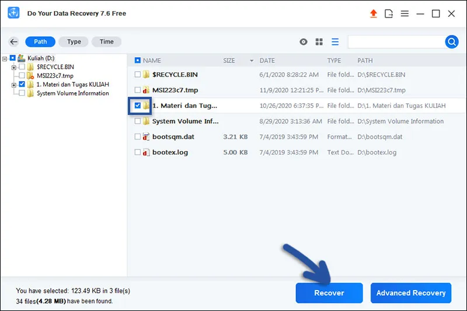Check the System Volume Inf... row checkbox

[x=137, y=121]
